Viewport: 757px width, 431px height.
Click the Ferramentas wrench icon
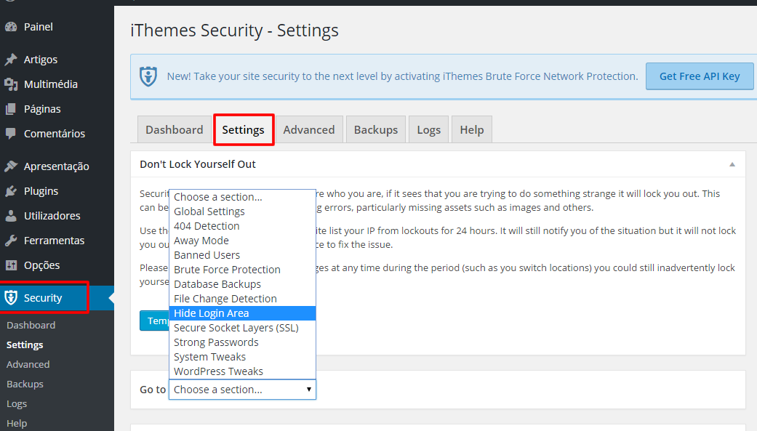point(11,241)
